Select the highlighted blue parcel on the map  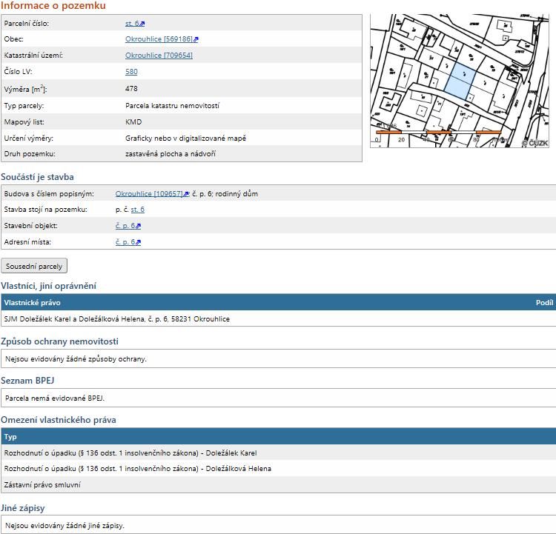(x=460, y=82)
